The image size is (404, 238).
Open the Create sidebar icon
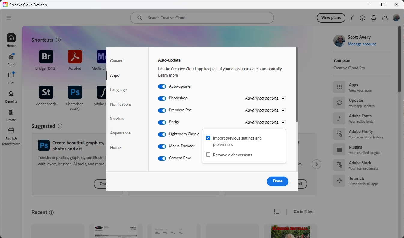pyautogui.click(x=11, y=112)
